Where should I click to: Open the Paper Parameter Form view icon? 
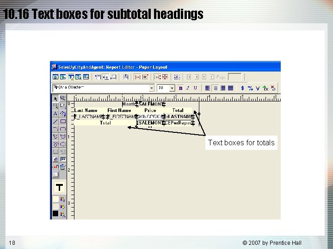[86, 77]
